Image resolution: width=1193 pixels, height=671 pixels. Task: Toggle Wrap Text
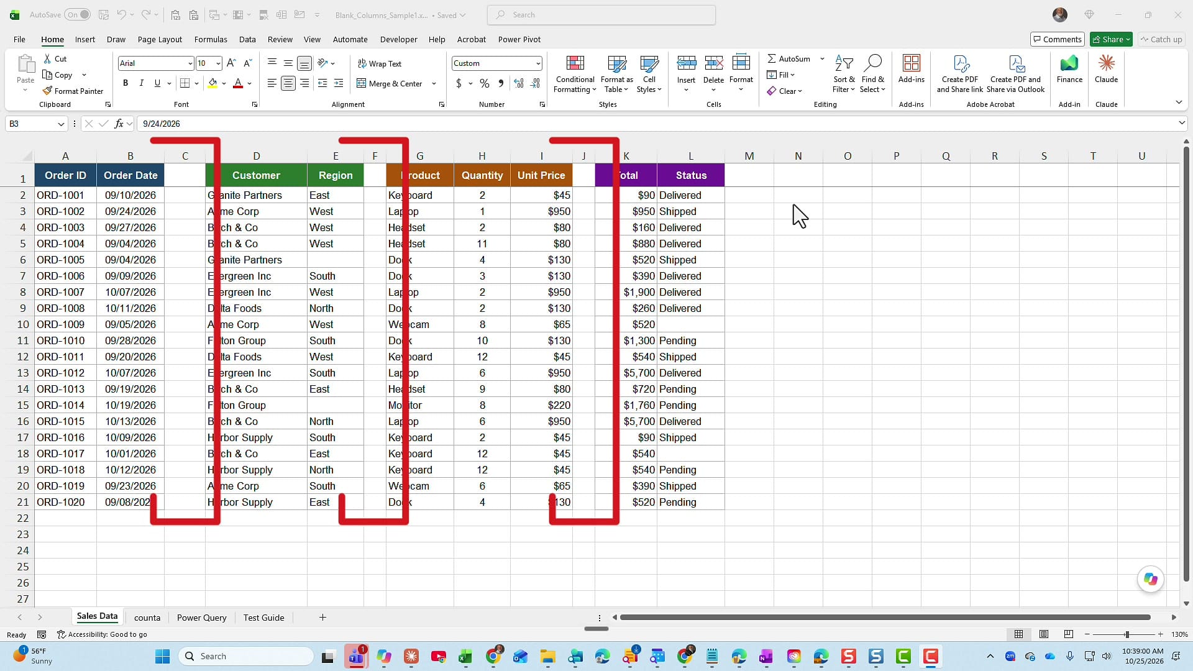380,63
